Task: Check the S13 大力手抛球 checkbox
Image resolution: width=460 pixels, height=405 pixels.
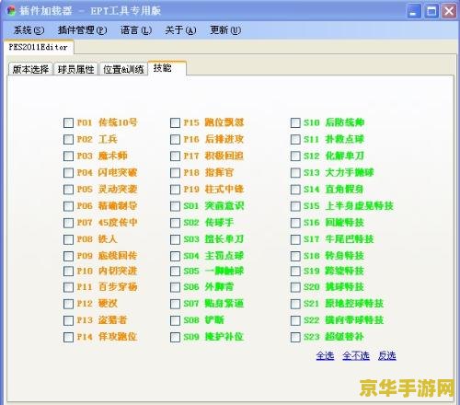Action: tap(295, 173)
